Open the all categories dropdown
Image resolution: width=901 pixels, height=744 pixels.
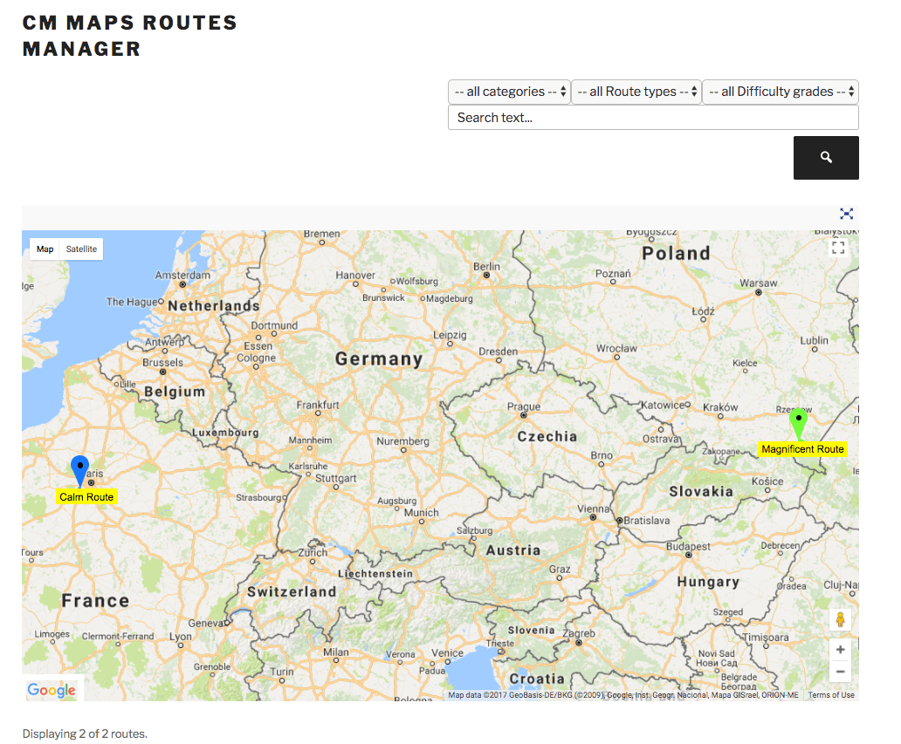pyautogui.click(x=509, y=92)
